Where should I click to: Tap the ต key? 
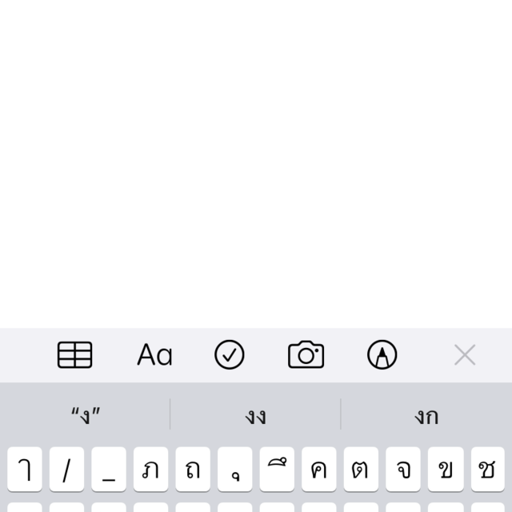(x=361, y=469)
